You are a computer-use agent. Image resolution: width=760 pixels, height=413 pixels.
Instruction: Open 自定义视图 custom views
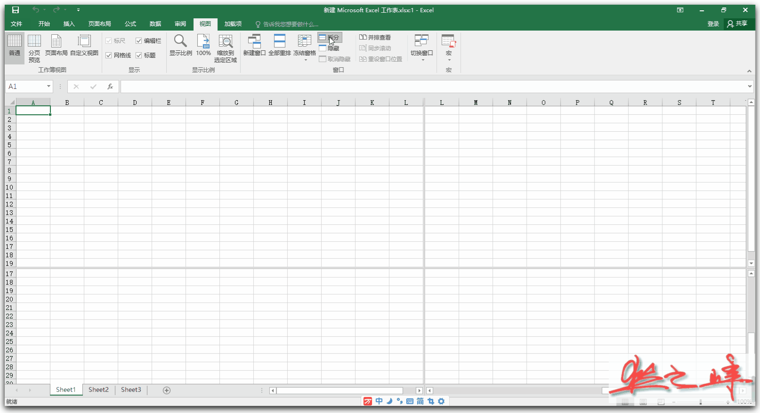click(84, 46)
